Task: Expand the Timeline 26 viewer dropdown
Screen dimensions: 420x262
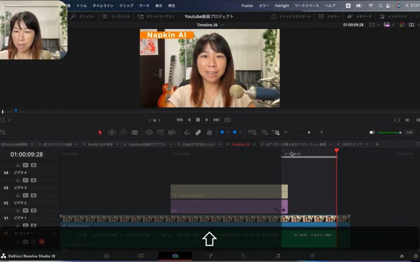Action: [x=222, y=25]
